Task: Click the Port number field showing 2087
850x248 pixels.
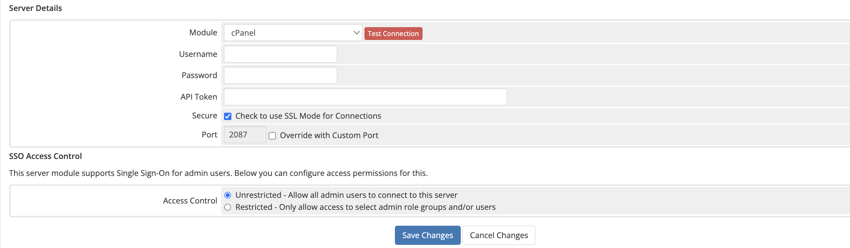Action: 245,135
